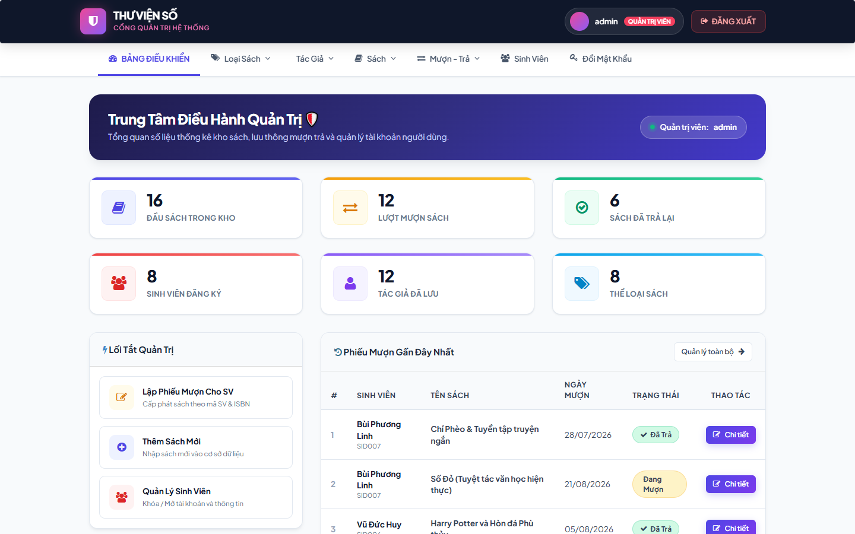Select Đổi Mật Khẩu in the navigation
This screenshot has height=534, width=855.
(600, 59)
